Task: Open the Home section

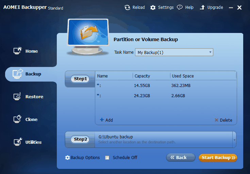Action: pyautogui.click(x=32, y=51)
